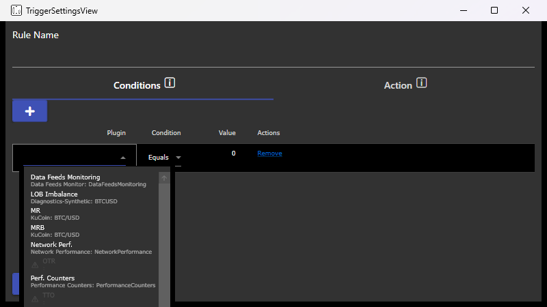
Task: Maximize the TriggerSettingsView window
Action: tap(494, 10)
